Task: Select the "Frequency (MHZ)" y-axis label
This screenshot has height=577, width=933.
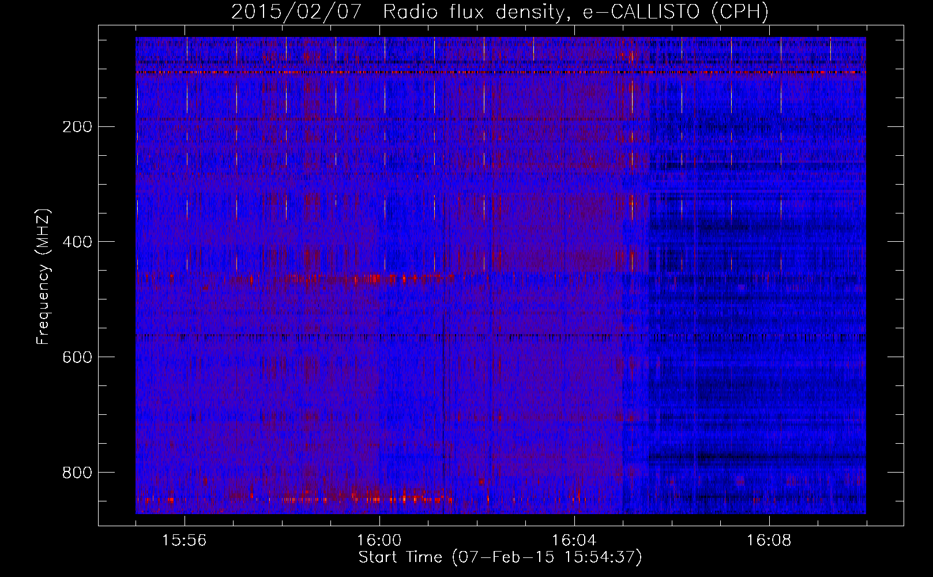Action: point(43,276)
